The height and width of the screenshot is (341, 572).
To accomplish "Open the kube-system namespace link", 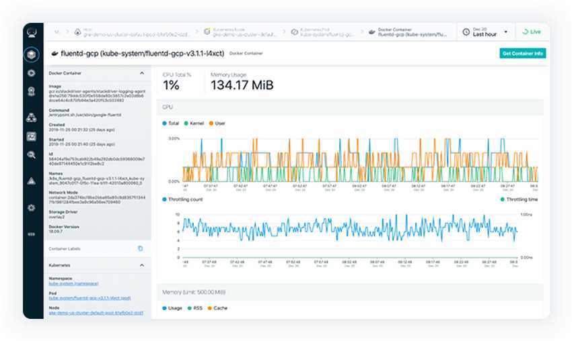I will [74, 285].
